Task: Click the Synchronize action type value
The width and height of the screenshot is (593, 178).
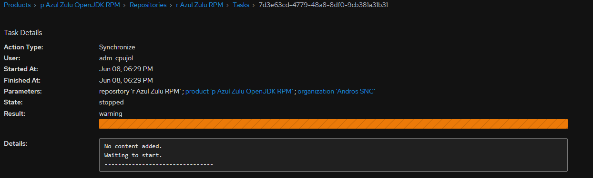Action: pyautogui.click(x=117, y=47)
